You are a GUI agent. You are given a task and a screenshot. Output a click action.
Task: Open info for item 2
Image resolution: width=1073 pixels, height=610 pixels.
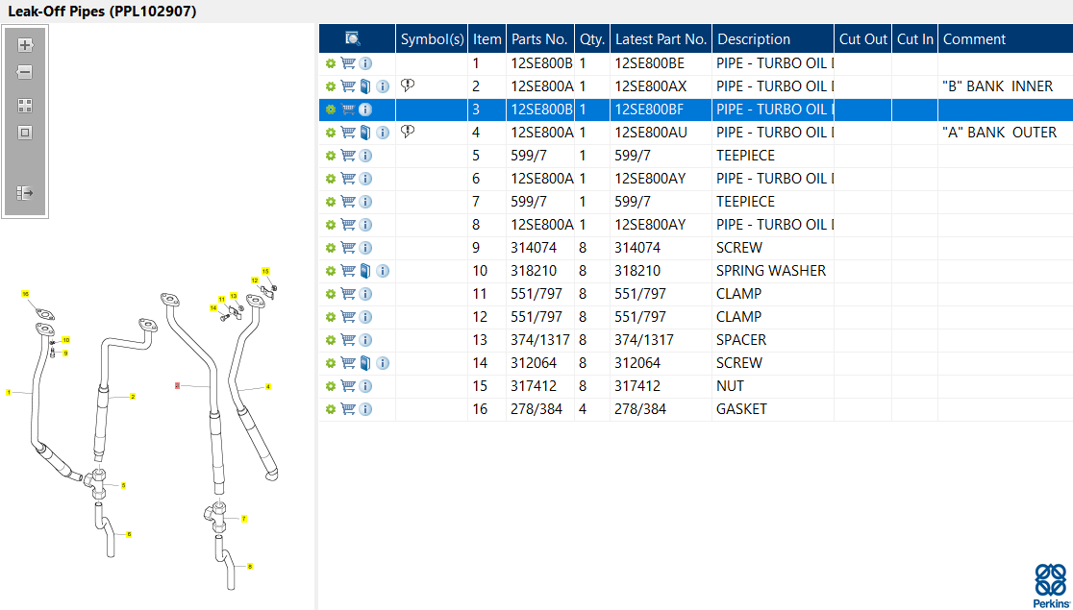tap(383, 86)
